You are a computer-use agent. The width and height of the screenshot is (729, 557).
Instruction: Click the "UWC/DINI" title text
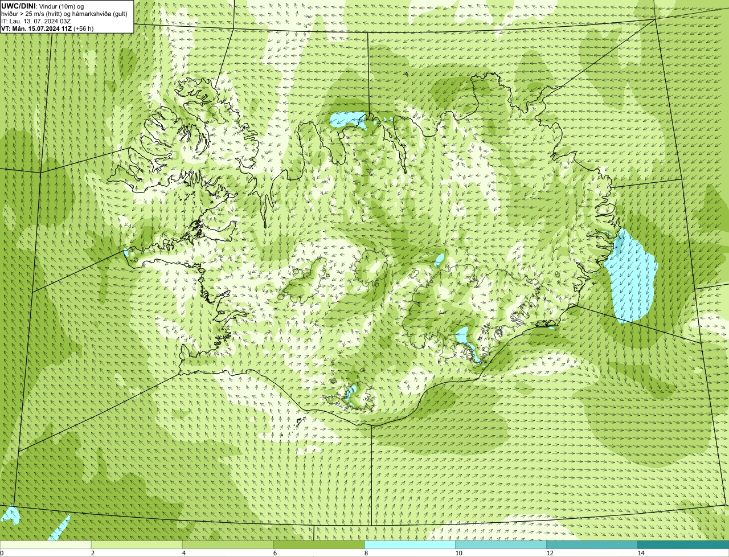[18, 6]
